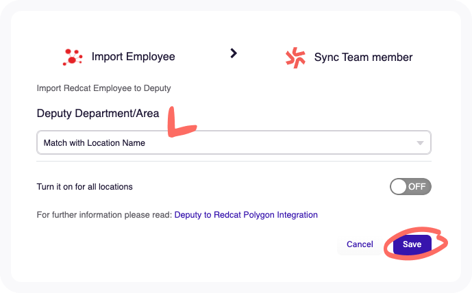Viewport: 472px width, 293px height.
Task: Click the dropdown arrow in the Department/Area field
Action: (420, 143)
